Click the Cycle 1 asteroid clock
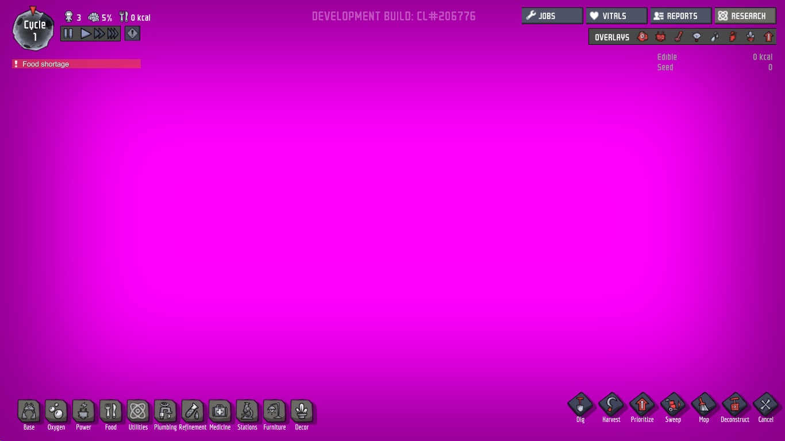Viewport: 785px width, 441px height. click(x=34, y=30)
